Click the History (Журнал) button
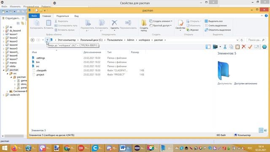 coord(192,30)
